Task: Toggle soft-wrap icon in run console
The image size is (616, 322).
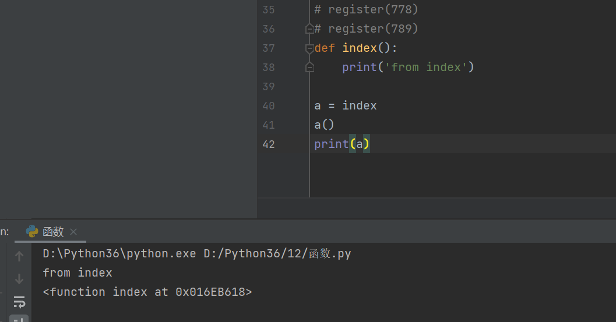Action: click(19, 302)
